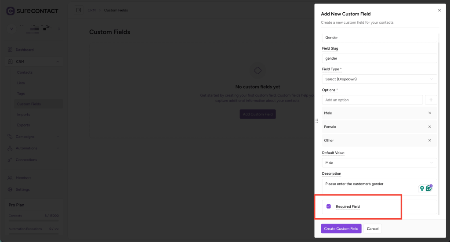This screenshot has width=450, height=242.
Task: Click the Dashboard icon in sidebar
Action: click(10, 50)
